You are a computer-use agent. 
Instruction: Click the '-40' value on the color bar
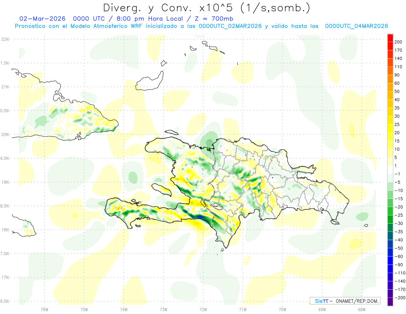[399, 240]
